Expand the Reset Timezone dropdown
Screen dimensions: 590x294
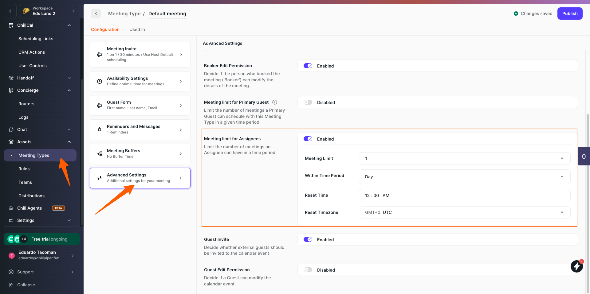[464, 212]
